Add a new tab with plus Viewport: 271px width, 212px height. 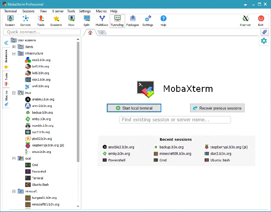[x=102, y=32]
